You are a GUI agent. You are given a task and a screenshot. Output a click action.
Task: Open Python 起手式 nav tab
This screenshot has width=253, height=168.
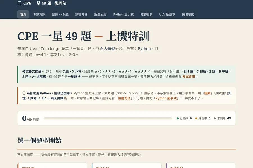[123, 15]
